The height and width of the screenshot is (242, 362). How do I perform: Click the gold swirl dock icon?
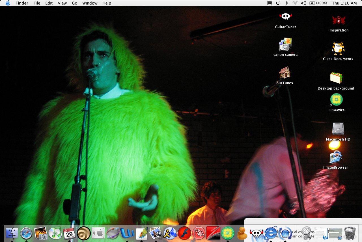pyautogui.click(x=84, y=233)
